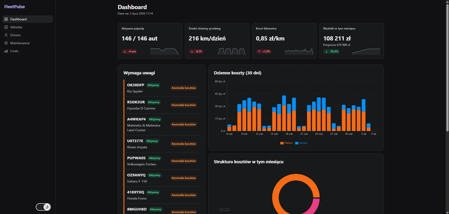
Task: Navigate to the Costs page
Action: (x=28, y=51)
